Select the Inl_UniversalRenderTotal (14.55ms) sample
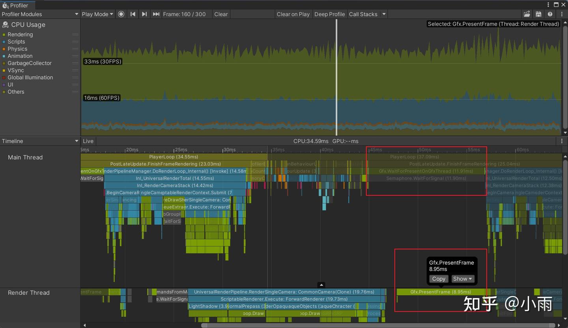Screen dimensions: 568x328 (175, 179)
